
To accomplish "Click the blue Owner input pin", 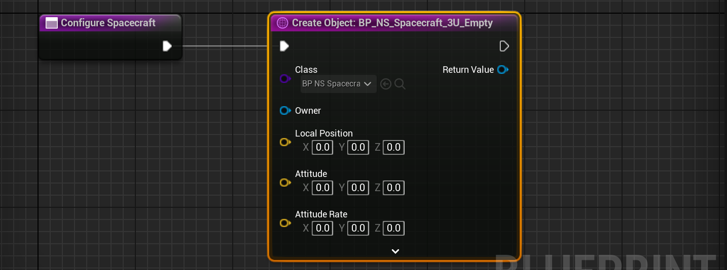I will click(285, 111).
